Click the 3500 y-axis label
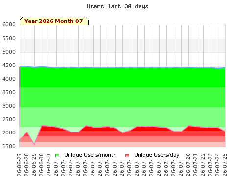Viewport: 235px width, 176px height. (x=9, y=92)
